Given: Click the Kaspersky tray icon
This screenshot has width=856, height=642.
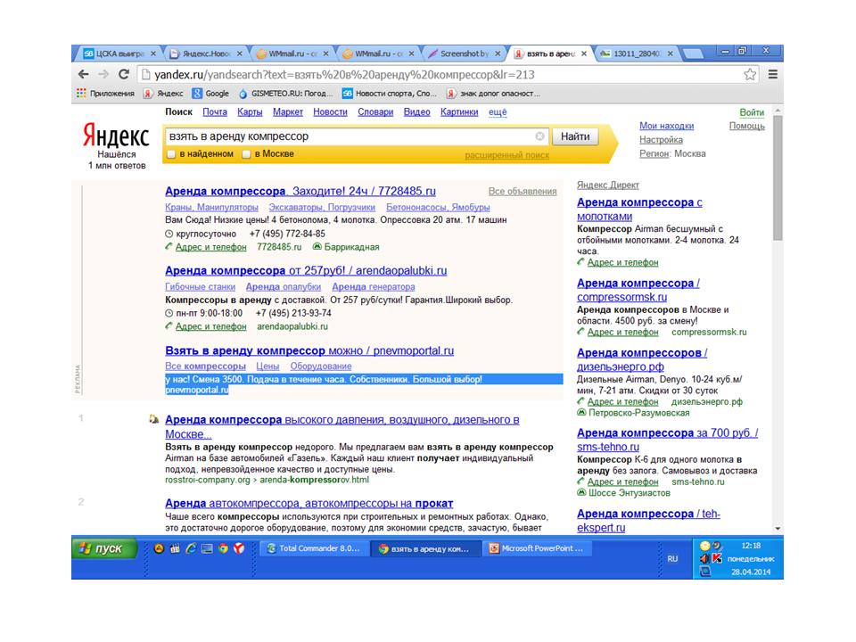Looking at the screenshot, I should [x=717, y=558].
